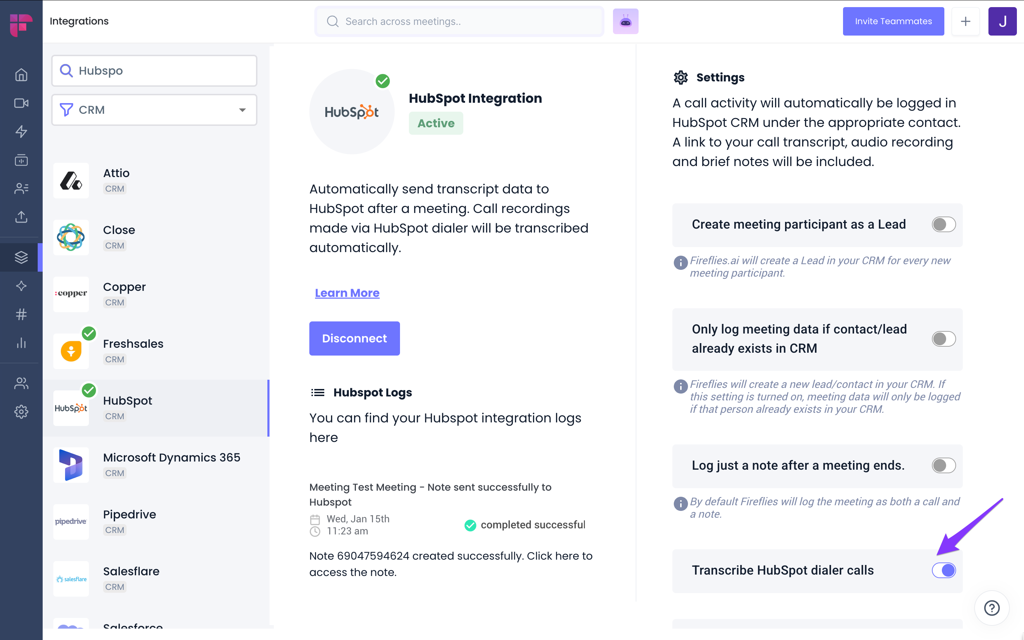Click the Attio logo thumbnail
Image resolution: width=1024 pixels, height=640 pixels.
pyautogui.click(x=71, y=181)
